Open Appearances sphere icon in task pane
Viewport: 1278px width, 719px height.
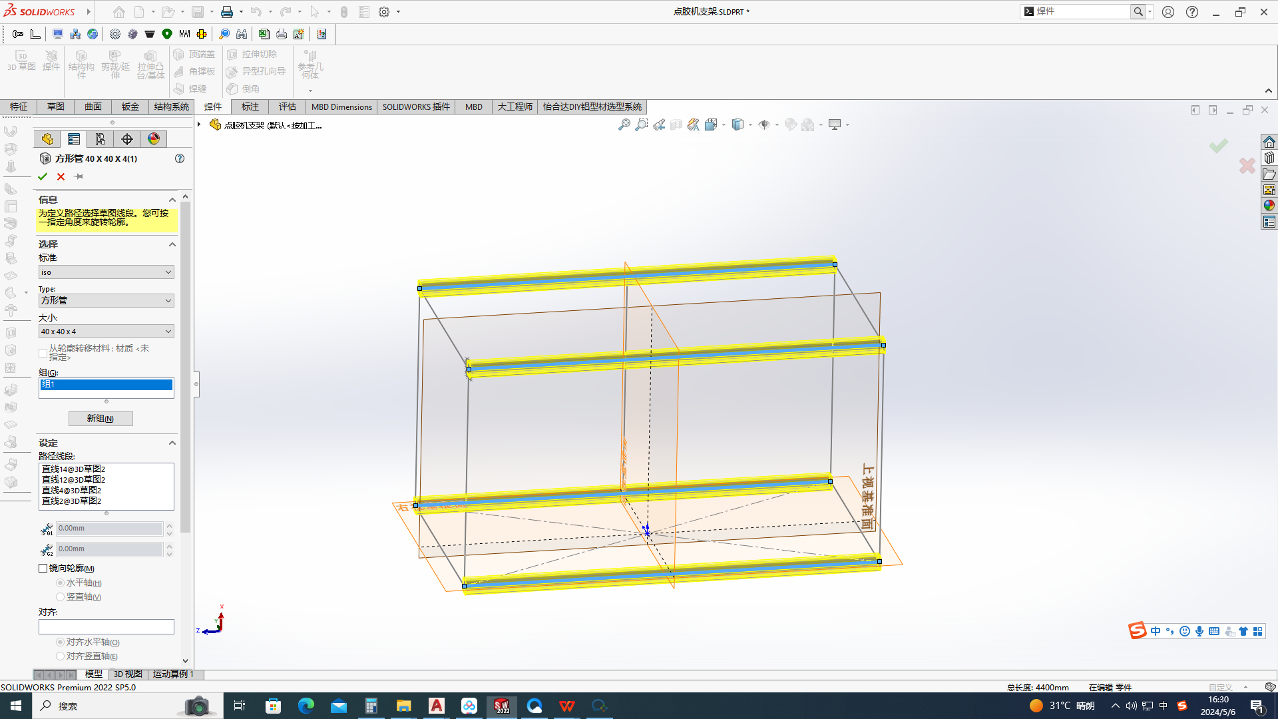point(1269,206)
